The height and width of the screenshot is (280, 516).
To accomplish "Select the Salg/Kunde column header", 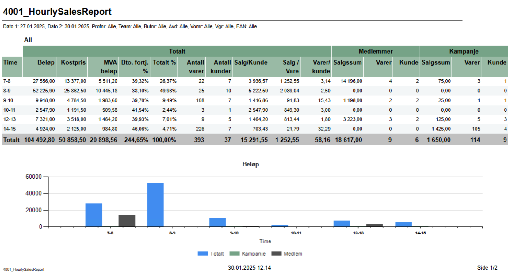I will [x=250, y=62].
